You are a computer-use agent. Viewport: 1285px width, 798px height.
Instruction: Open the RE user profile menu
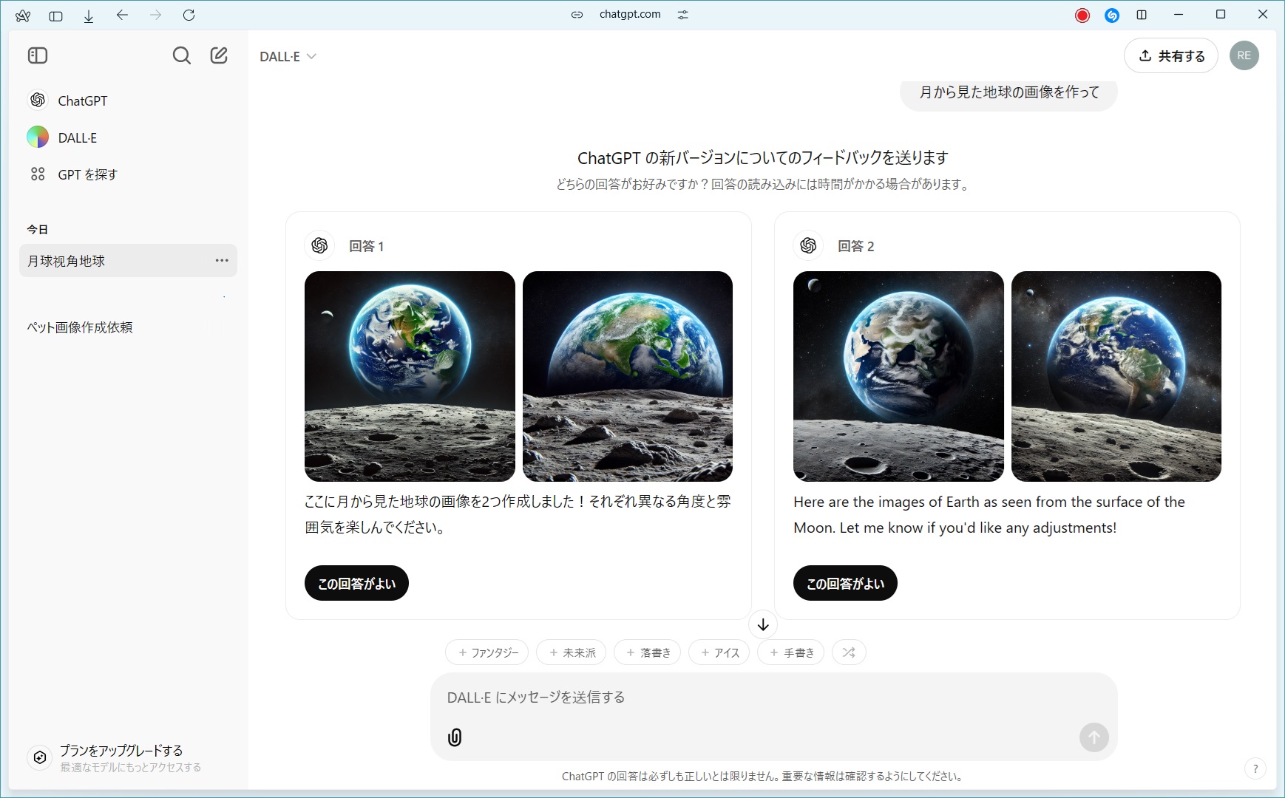1244,55
